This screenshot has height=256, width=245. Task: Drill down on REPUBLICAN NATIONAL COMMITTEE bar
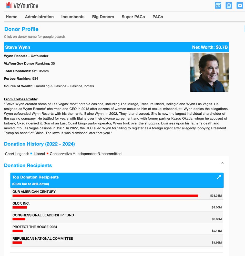click(x=17, y=243)
